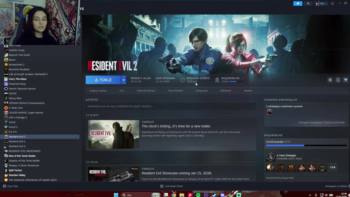
Task: Select Portal 2 in library
Action: click(x=13, y=127)
